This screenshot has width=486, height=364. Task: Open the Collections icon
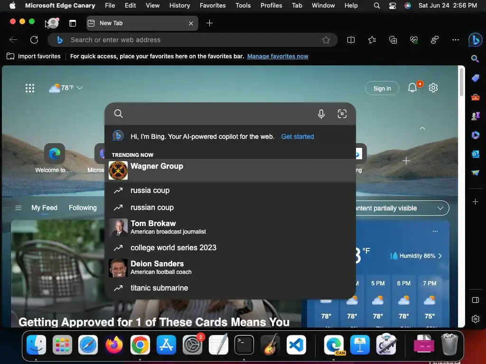click(393, 40)
